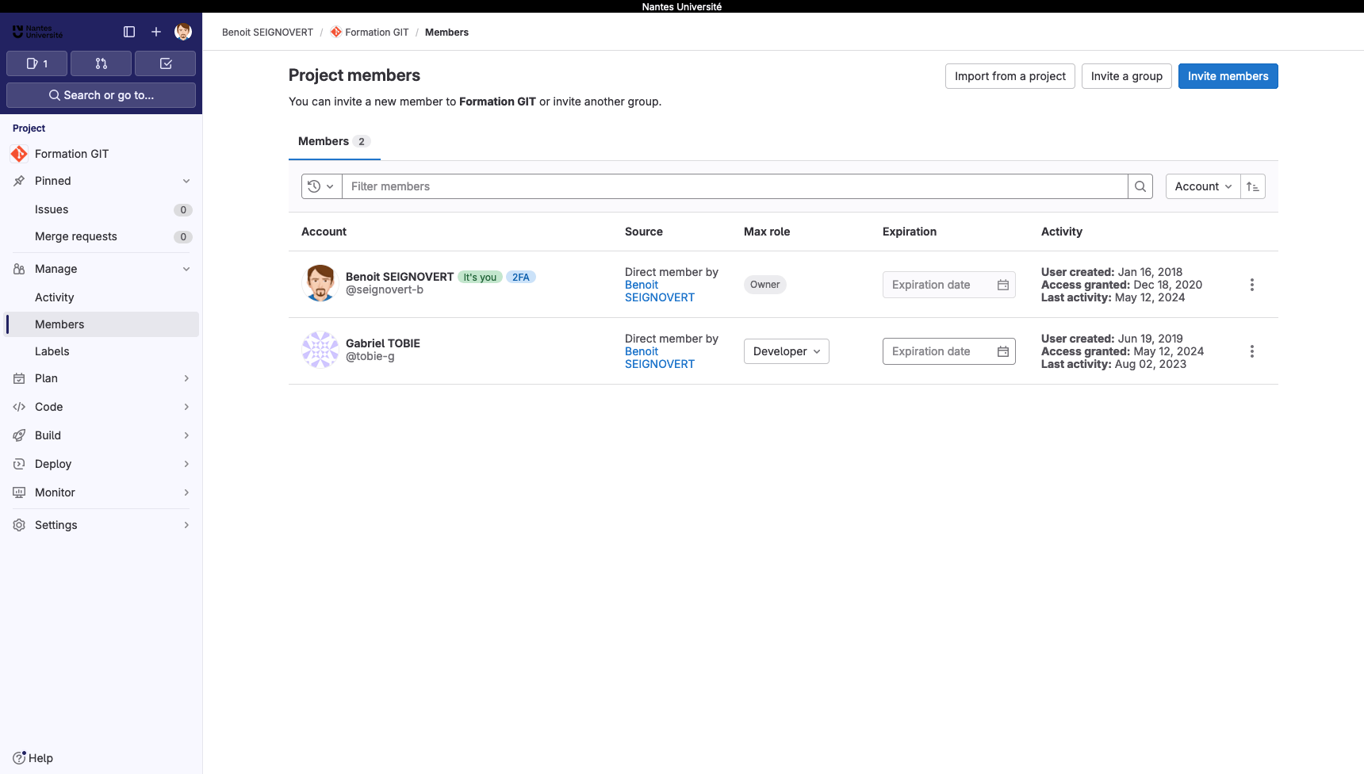Click Formation GIT breadcrumb link

(377, 33)
